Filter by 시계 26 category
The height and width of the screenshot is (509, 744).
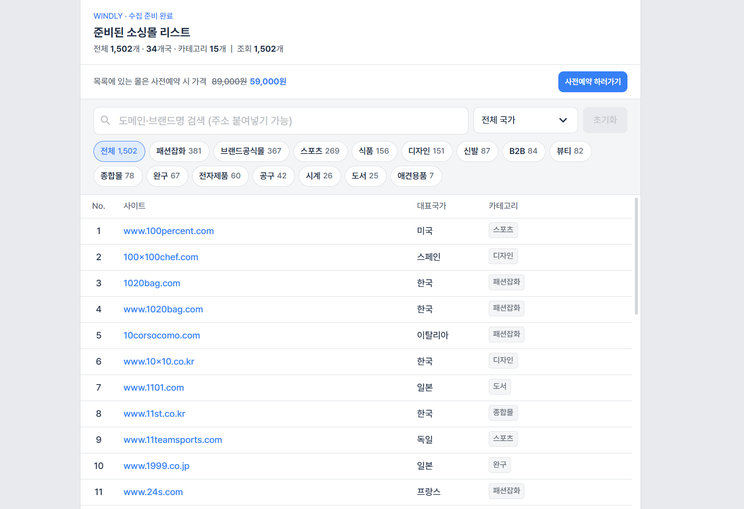point(320,176)
